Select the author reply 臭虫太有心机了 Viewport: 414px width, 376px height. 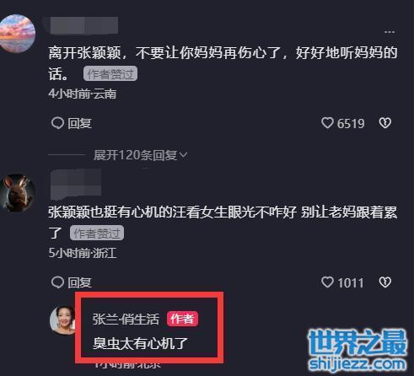[x=140, y=343]
